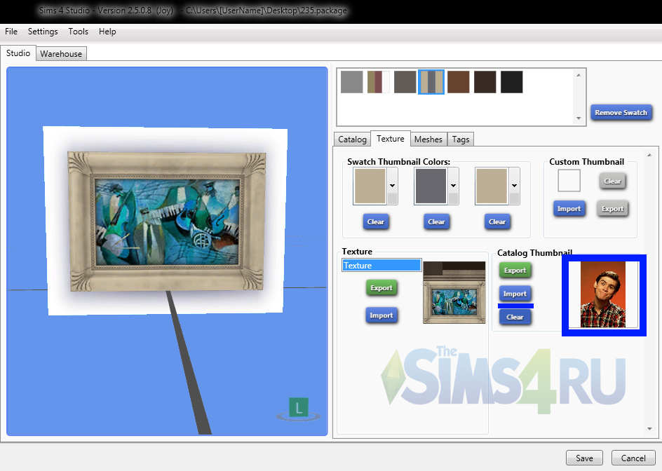Click the catalog thumbnail portrait image
662x471 pixels.
[x=603, y=295]
